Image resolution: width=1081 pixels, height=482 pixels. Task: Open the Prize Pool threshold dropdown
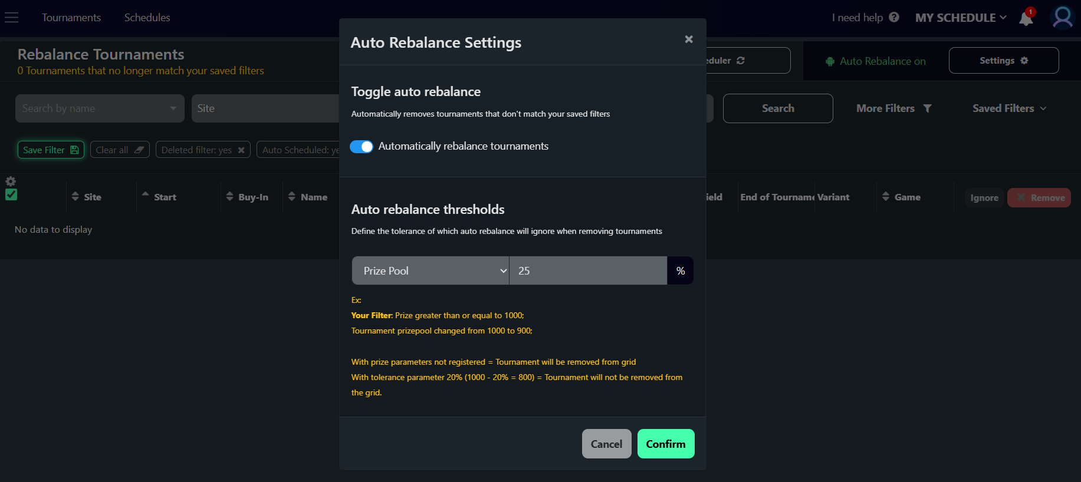point(430,271)
